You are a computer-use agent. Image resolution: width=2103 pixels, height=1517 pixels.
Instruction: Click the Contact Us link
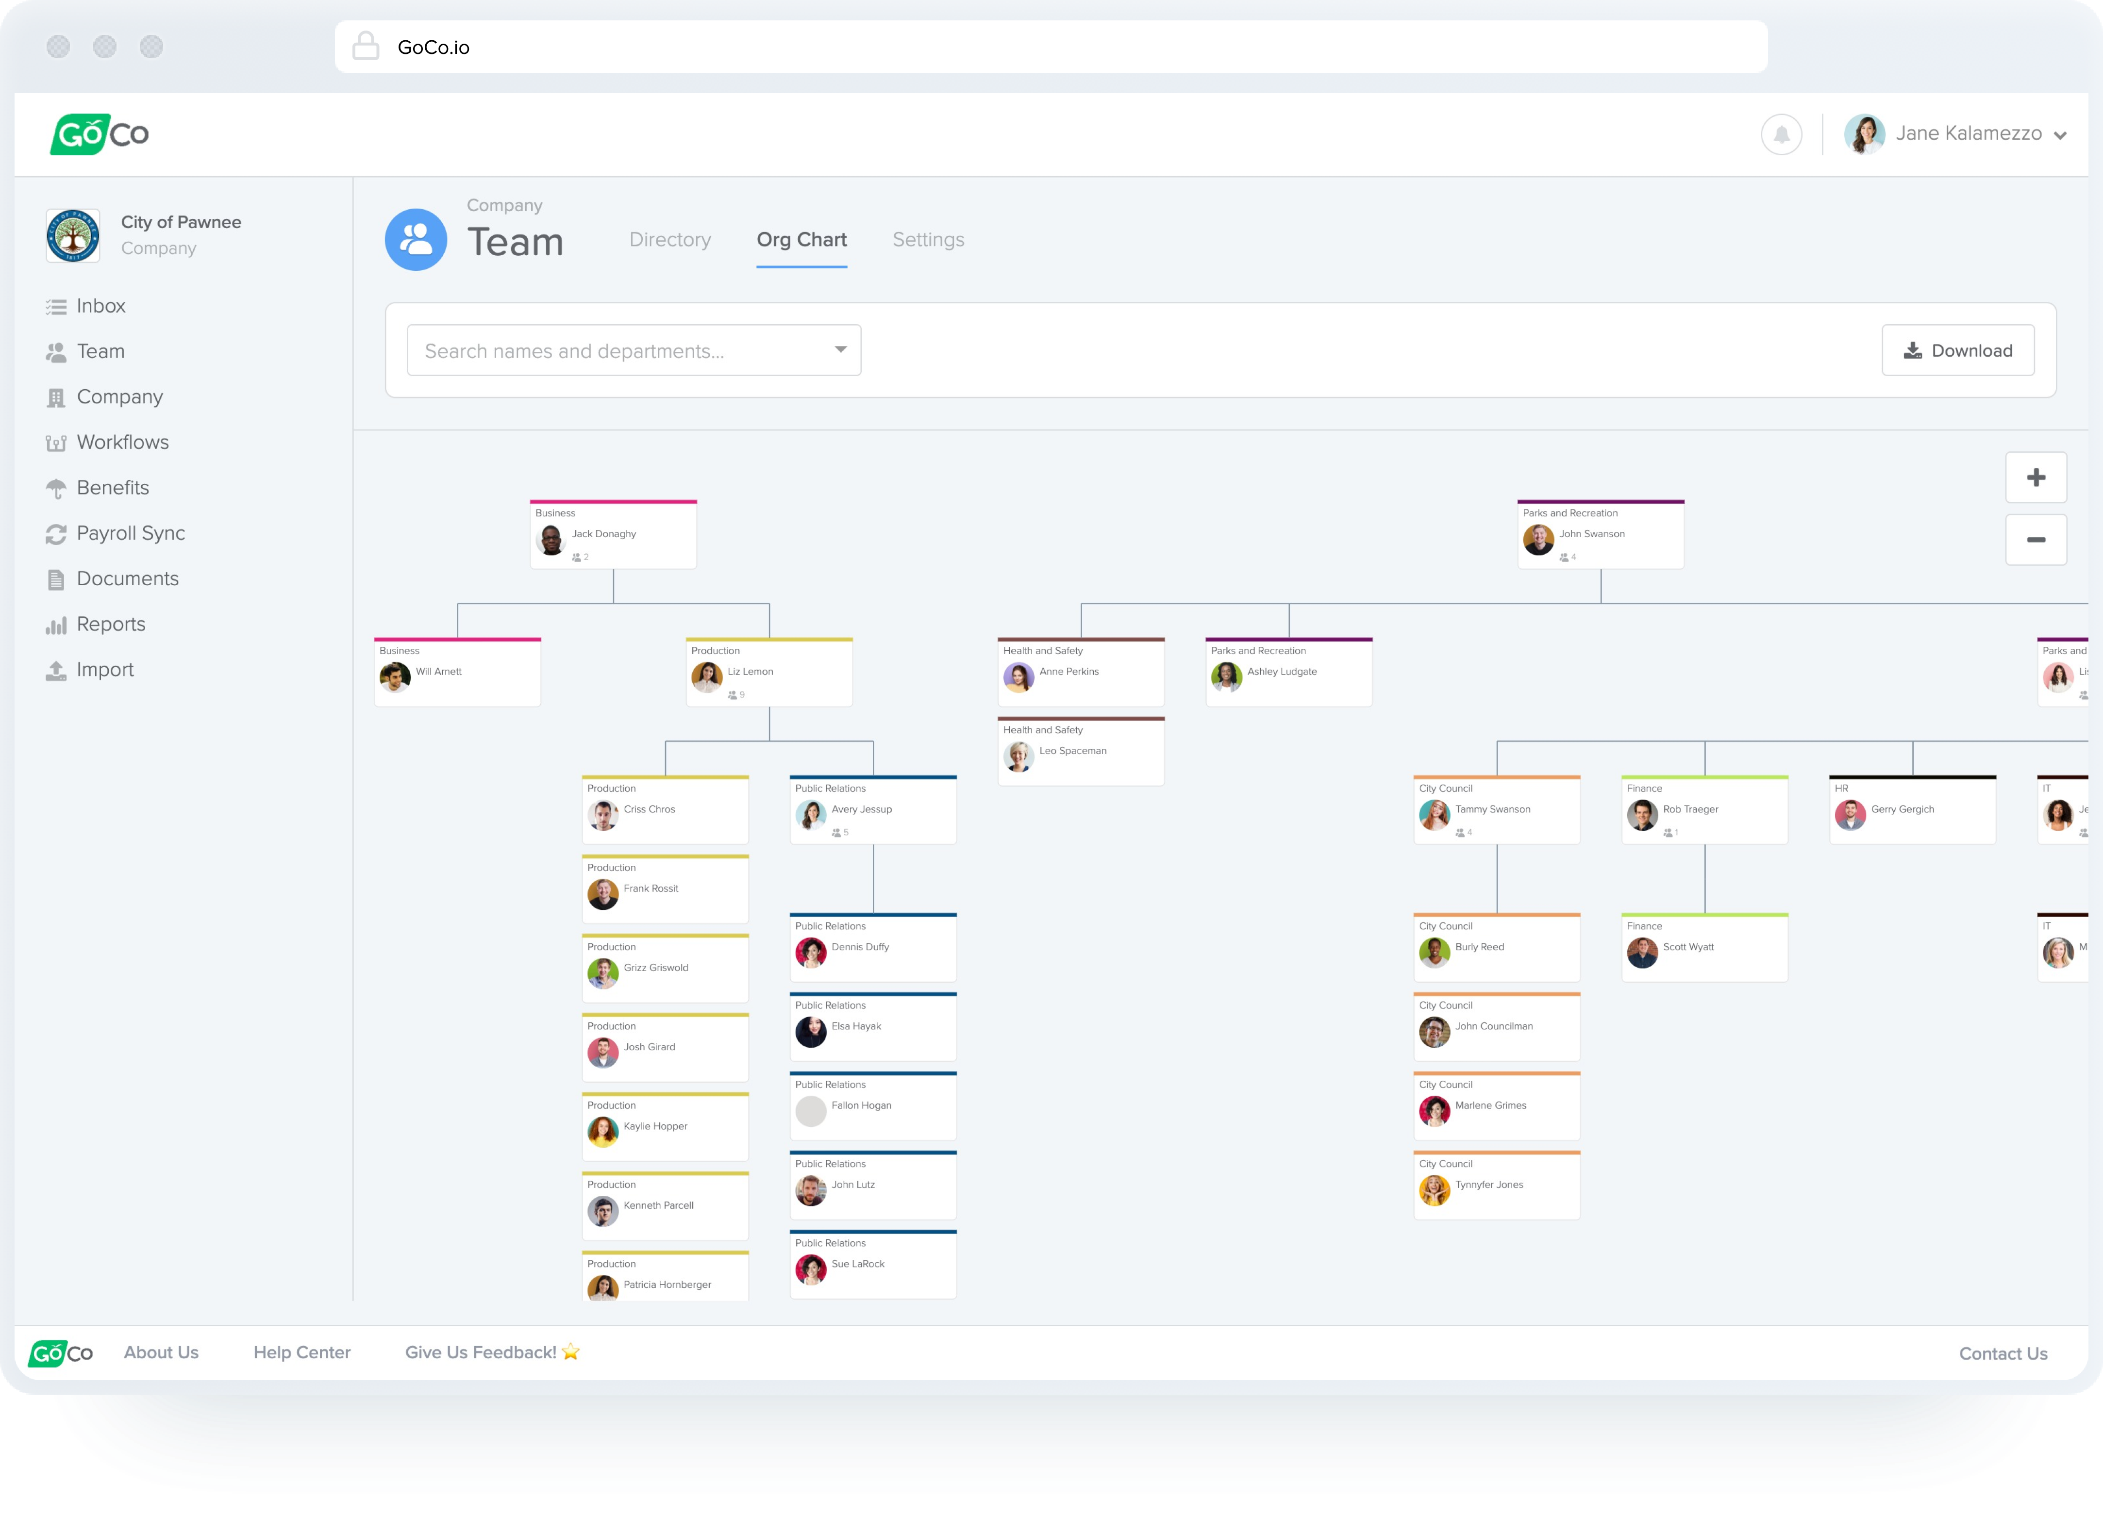tap(2002, 1353)
